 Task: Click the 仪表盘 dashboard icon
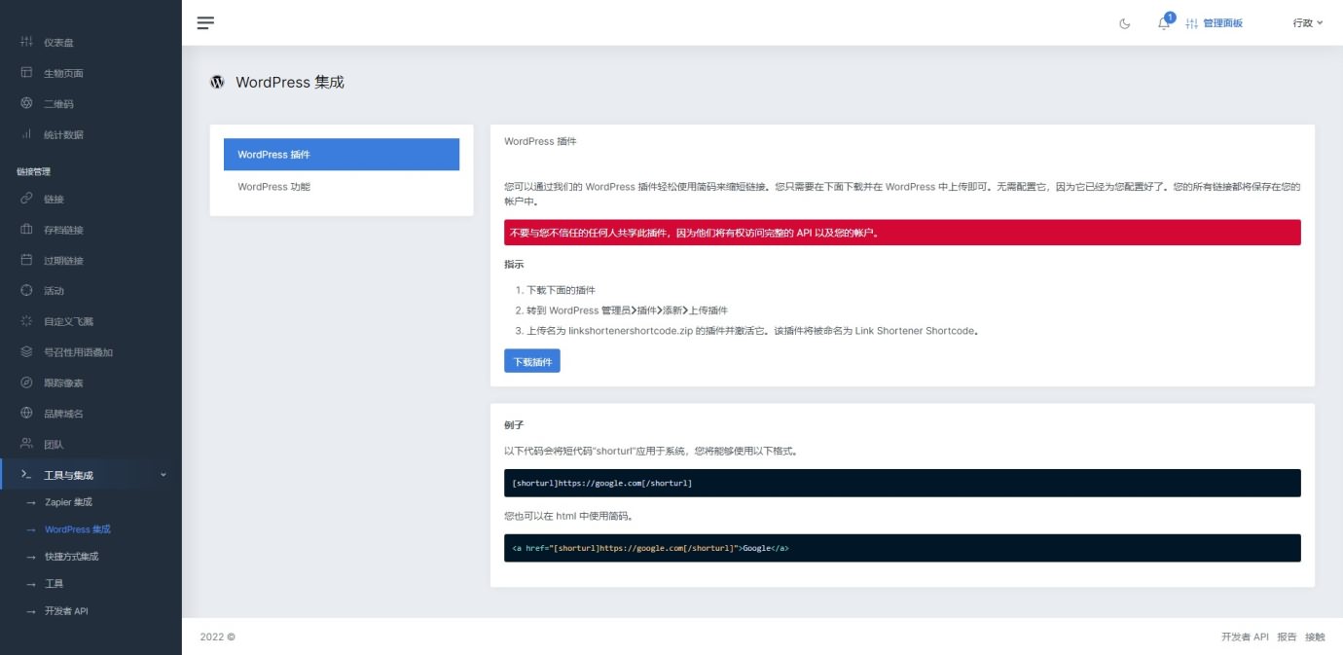pos(26,43)
